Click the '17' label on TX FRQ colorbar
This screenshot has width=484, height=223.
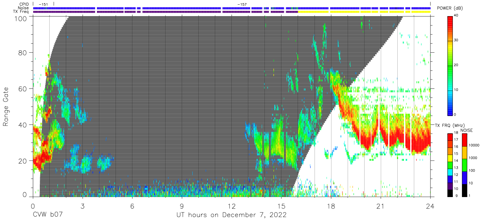coord(456,140)
